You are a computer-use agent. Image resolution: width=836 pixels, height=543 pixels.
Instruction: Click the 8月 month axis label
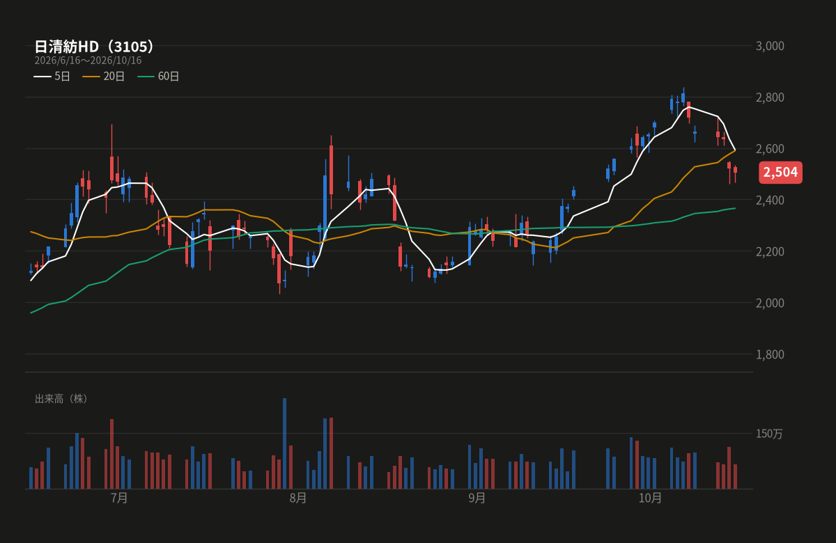pos(298,498)
